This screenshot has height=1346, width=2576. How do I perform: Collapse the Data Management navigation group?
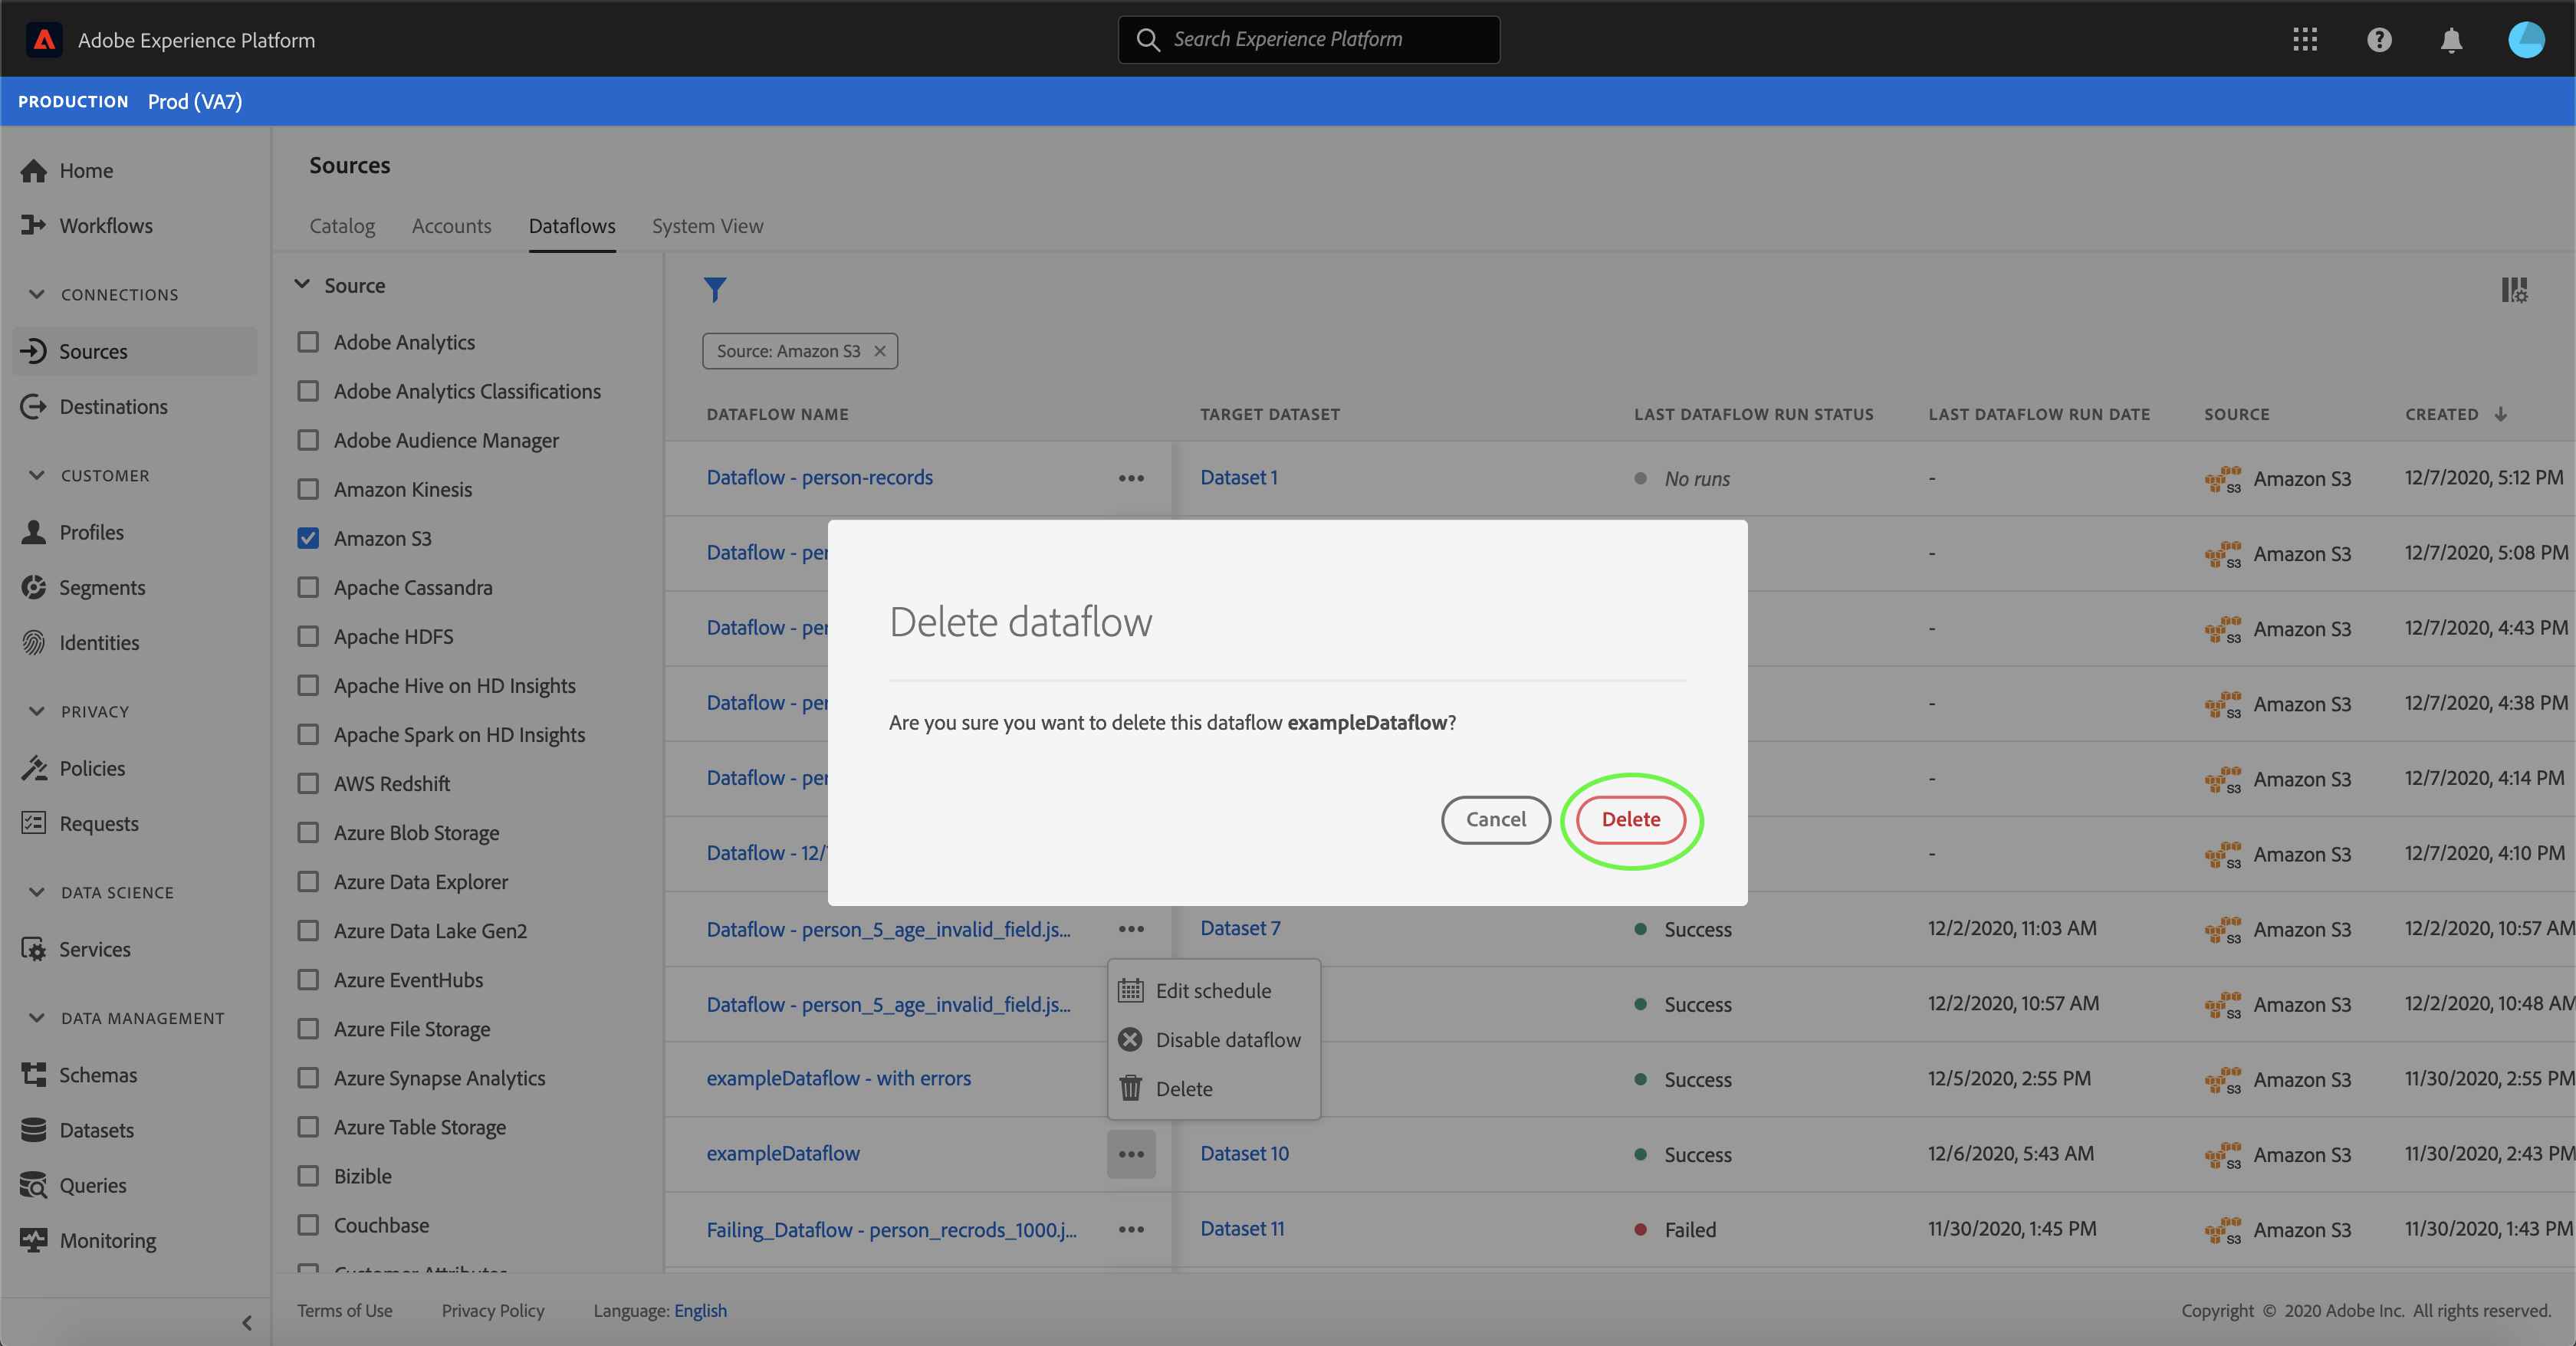(x=37, y=1018)
